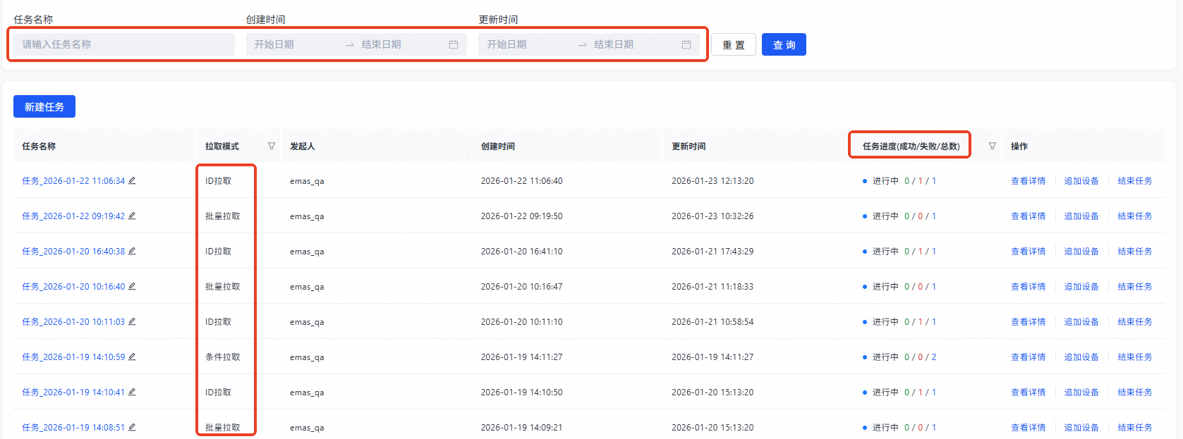Click 结束任务 for task created 2026-01-19 14:09:21
The width and height of the screenshot is (1183, 439).
(x=1135, y=428)
